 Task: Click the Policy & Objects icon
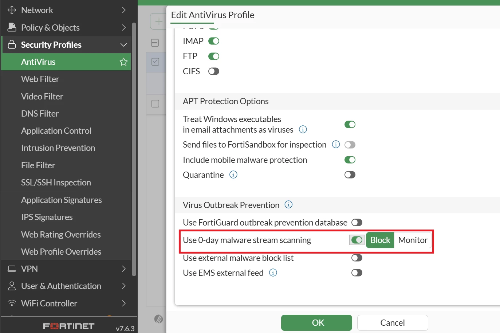click(12, 27)
